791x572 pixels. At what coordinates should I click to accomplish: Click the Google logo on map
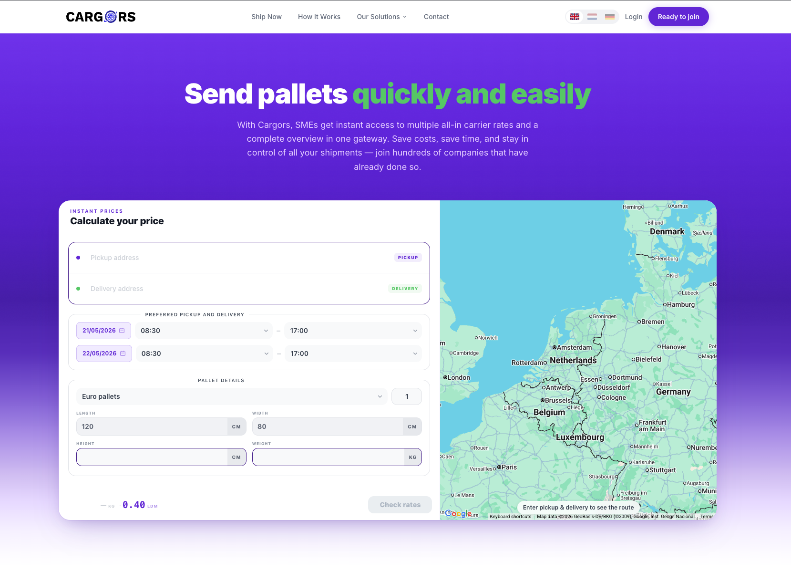pos(458,514)
